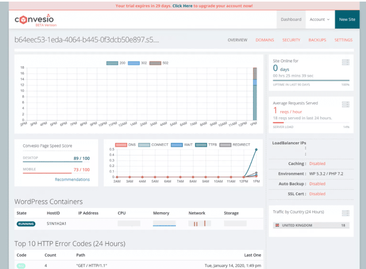Click the 00 hrs 25 mins 39 sec uptime text
Screen dimensions: 366x269
(293, 76)
